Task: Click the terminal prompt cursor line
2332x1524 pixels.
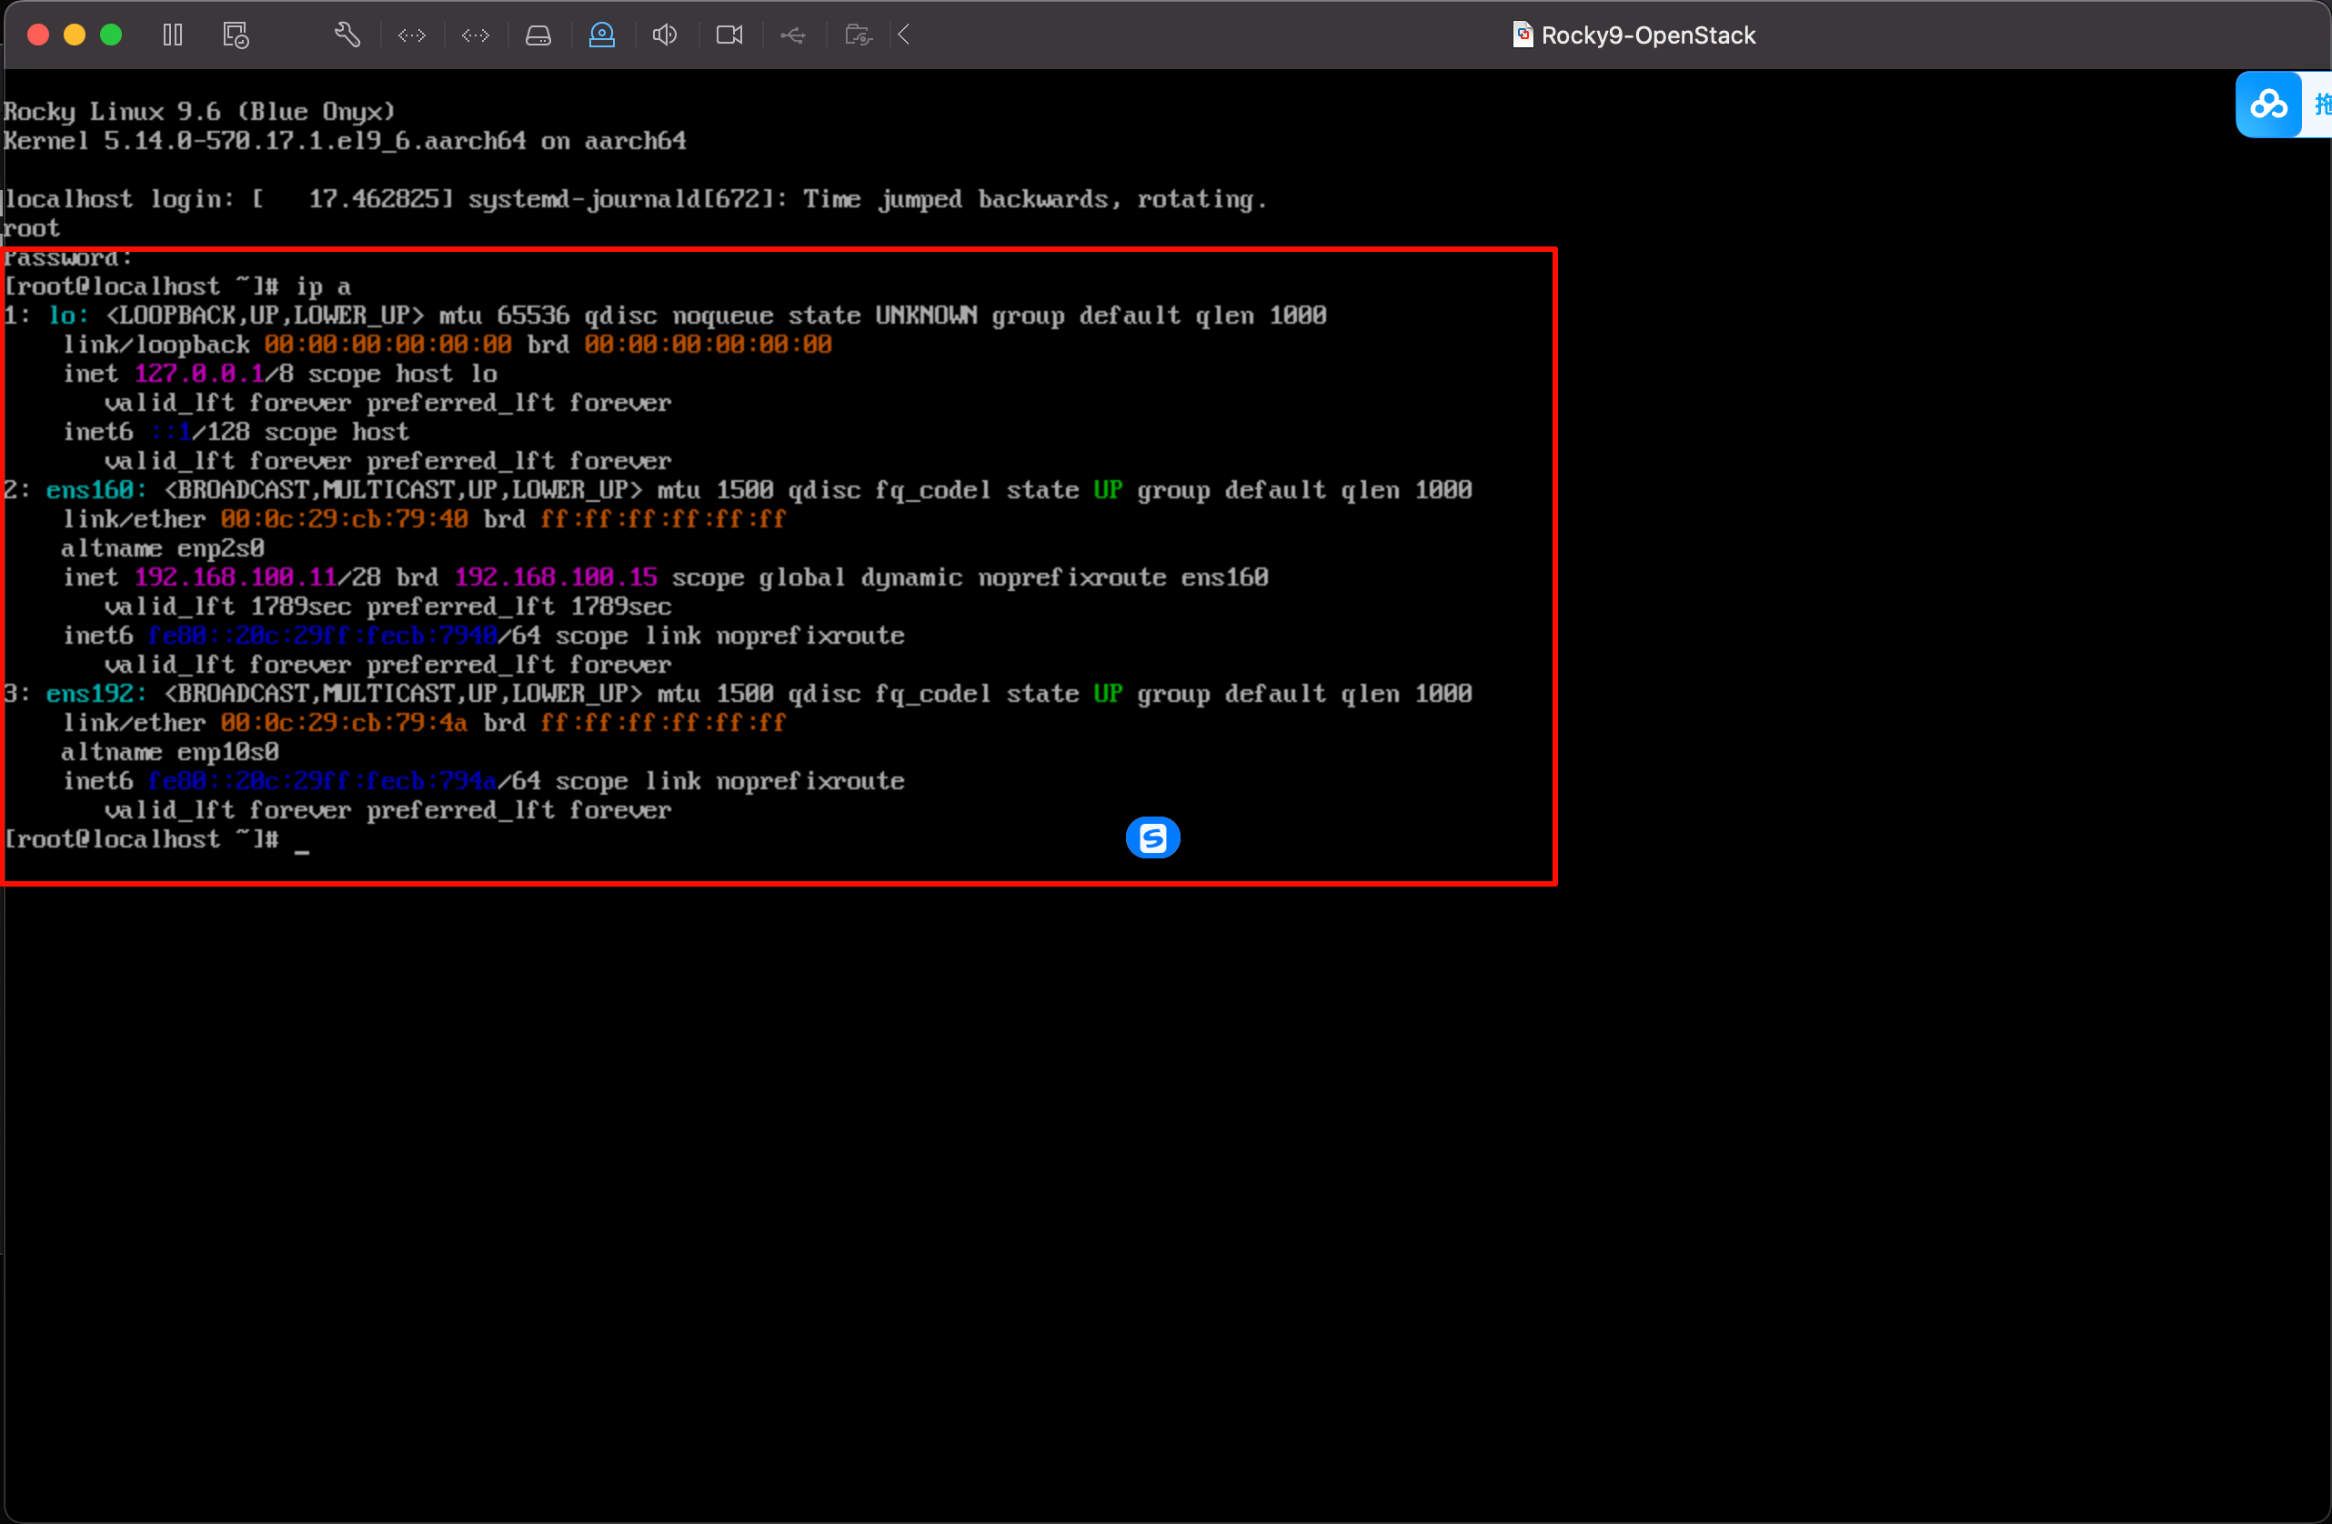Action: coord(302,839)
